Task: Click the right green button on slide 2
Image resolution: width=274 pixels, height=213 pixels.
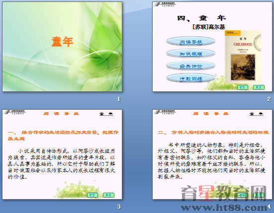Action: pyautogui.click(x=259, y=87)
